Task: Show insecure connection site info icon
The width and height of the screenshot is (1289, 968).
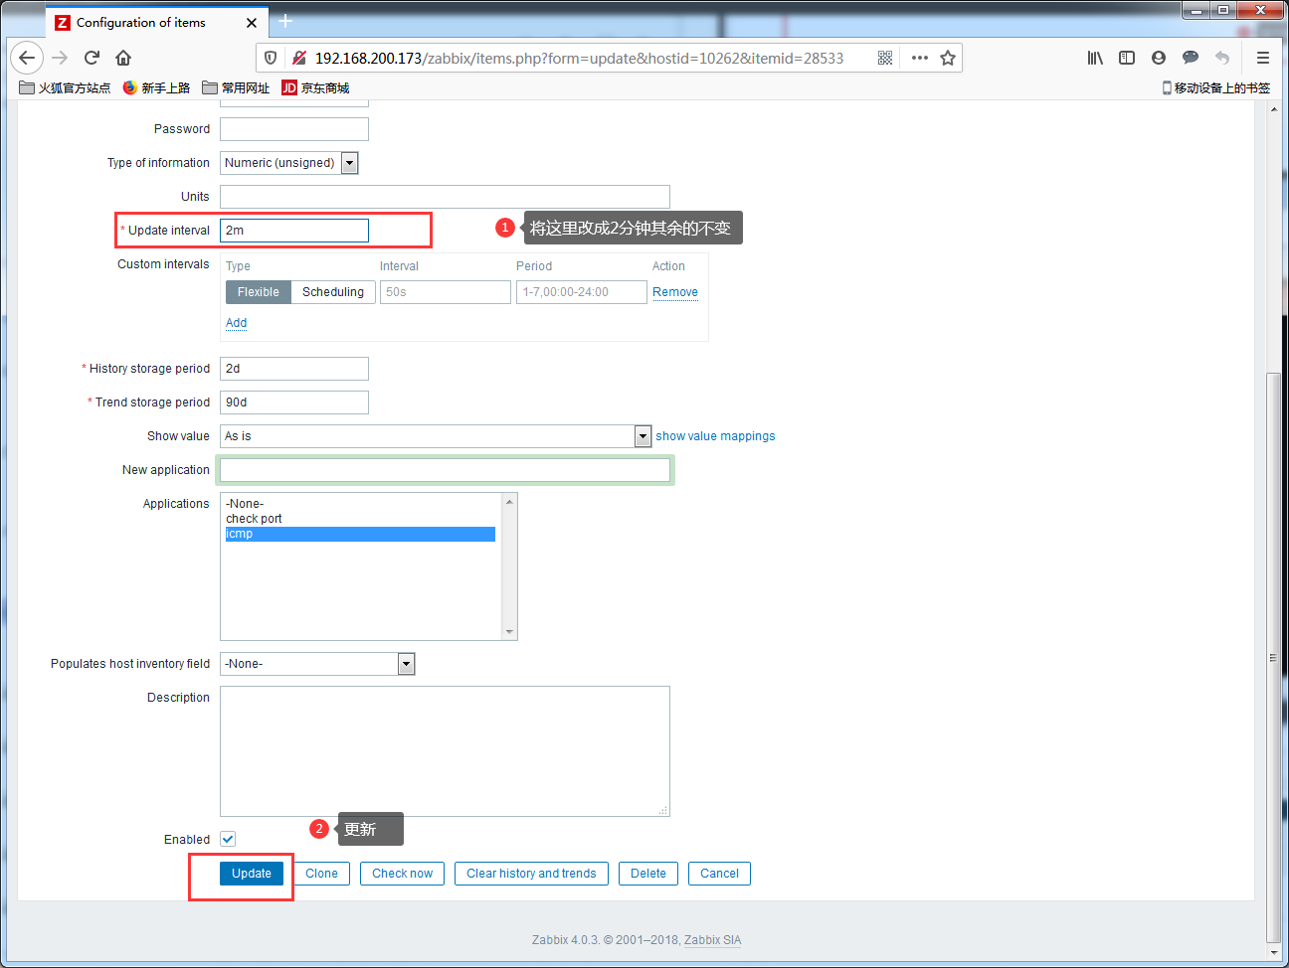Action: 298,58
